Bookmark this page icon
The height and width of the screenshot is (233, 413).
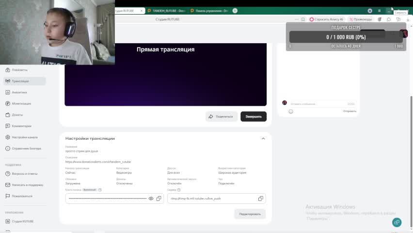coord(303,19)
